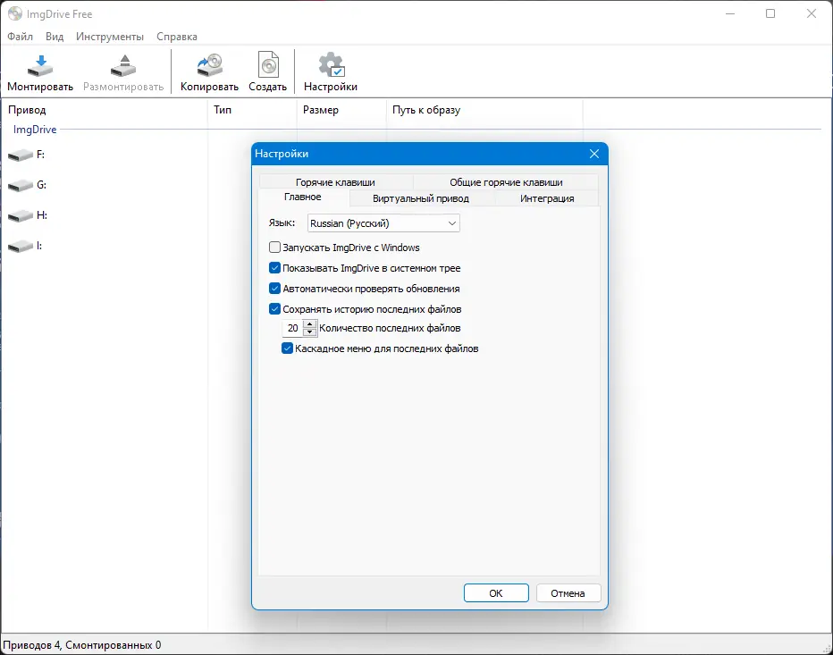Open the Вид menu
833x655 pixels.
(x=55, y=37)
